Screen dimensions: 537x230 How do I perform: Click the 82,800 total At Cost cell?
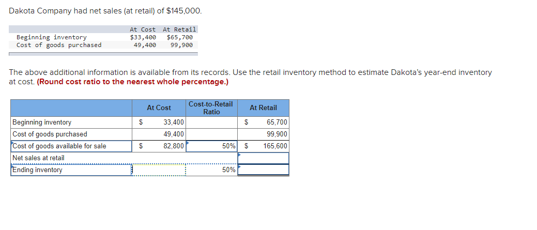(159, 146)
